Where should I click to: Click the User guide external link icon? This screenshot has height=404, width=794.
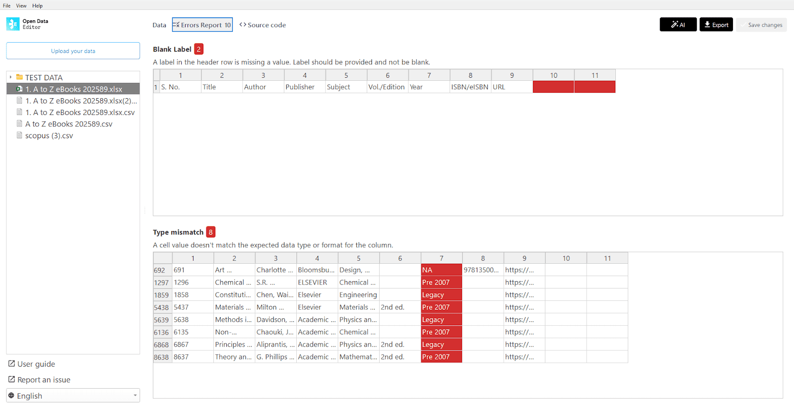11,364
